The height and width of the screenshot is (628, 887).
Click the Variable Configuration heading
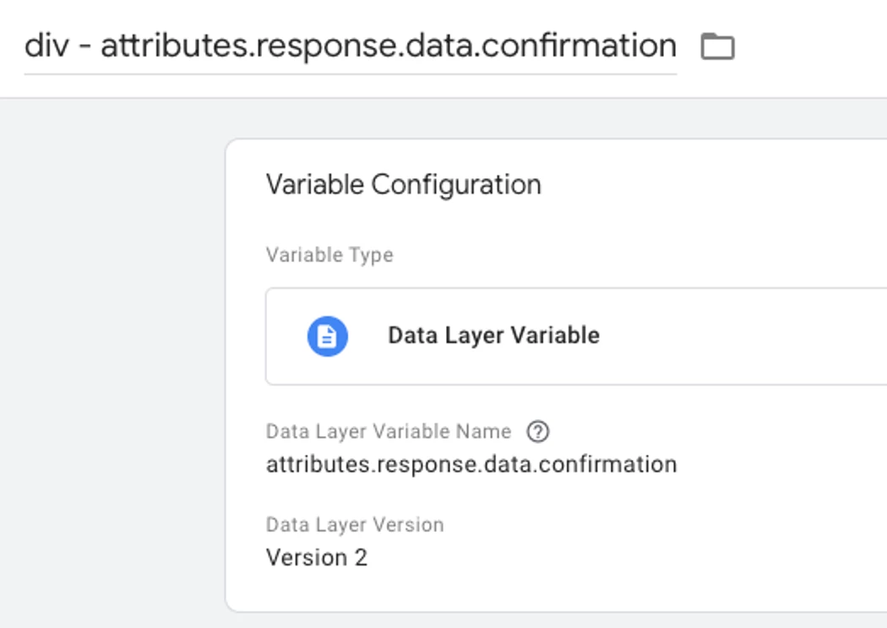[403, 184]
